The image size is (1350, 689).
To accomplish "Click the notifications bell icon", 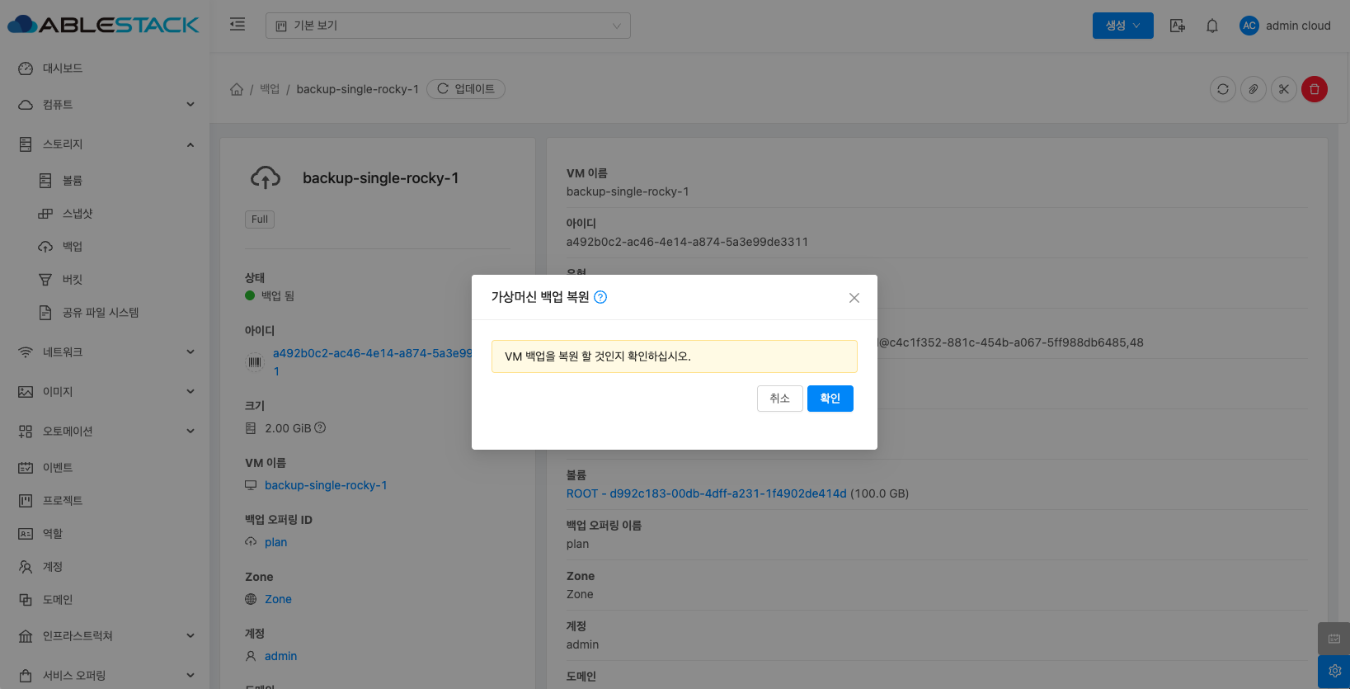I will click(1211, 26).
